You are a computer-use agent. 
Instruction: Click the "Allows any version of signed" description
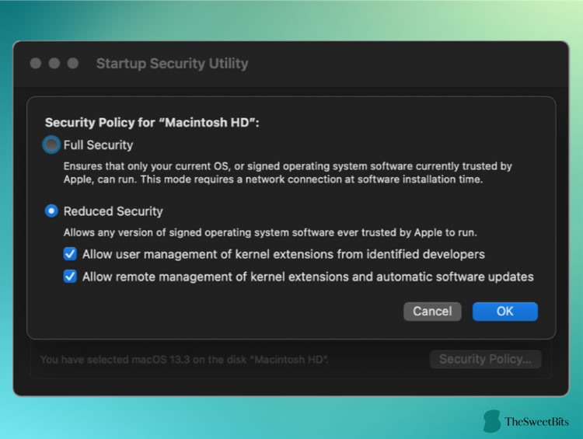click(x=270, y=232)
